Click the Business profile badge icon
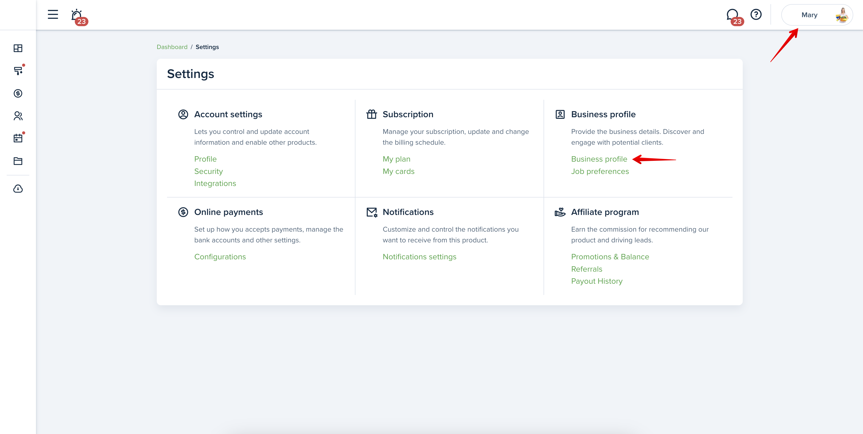Viewport: 863px width, 434px height. tap(560, 114)
